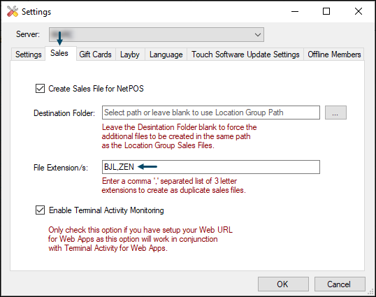The width and height of the screenshot is (376, 297).
Task: Open the Offline Members tab
Action: pyautogui.click(x=334, y=55)
